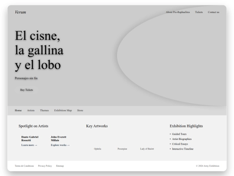Open the Exhibition Map
The width and height of the screenshot is (234, 176).
point(63,110)
